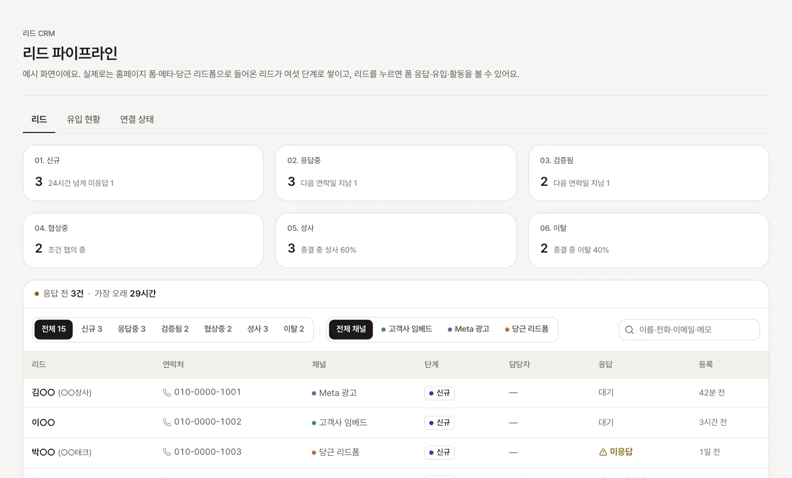The width and height of the screenshot is (792, 478).
Task: Select the 전체 15 stage filter
Action: click(x=53, y=329)
